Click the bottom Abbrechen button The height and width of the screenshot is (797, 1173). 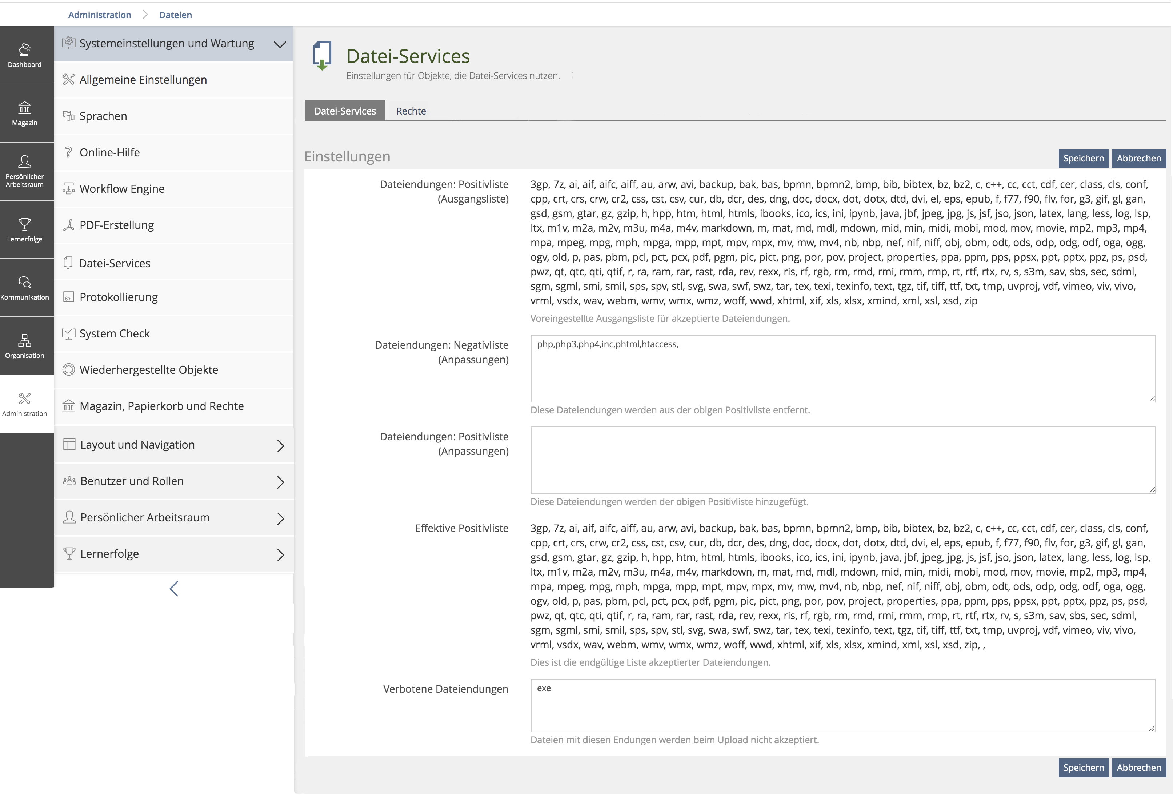pyautogui.click(x=1139, y=768)
